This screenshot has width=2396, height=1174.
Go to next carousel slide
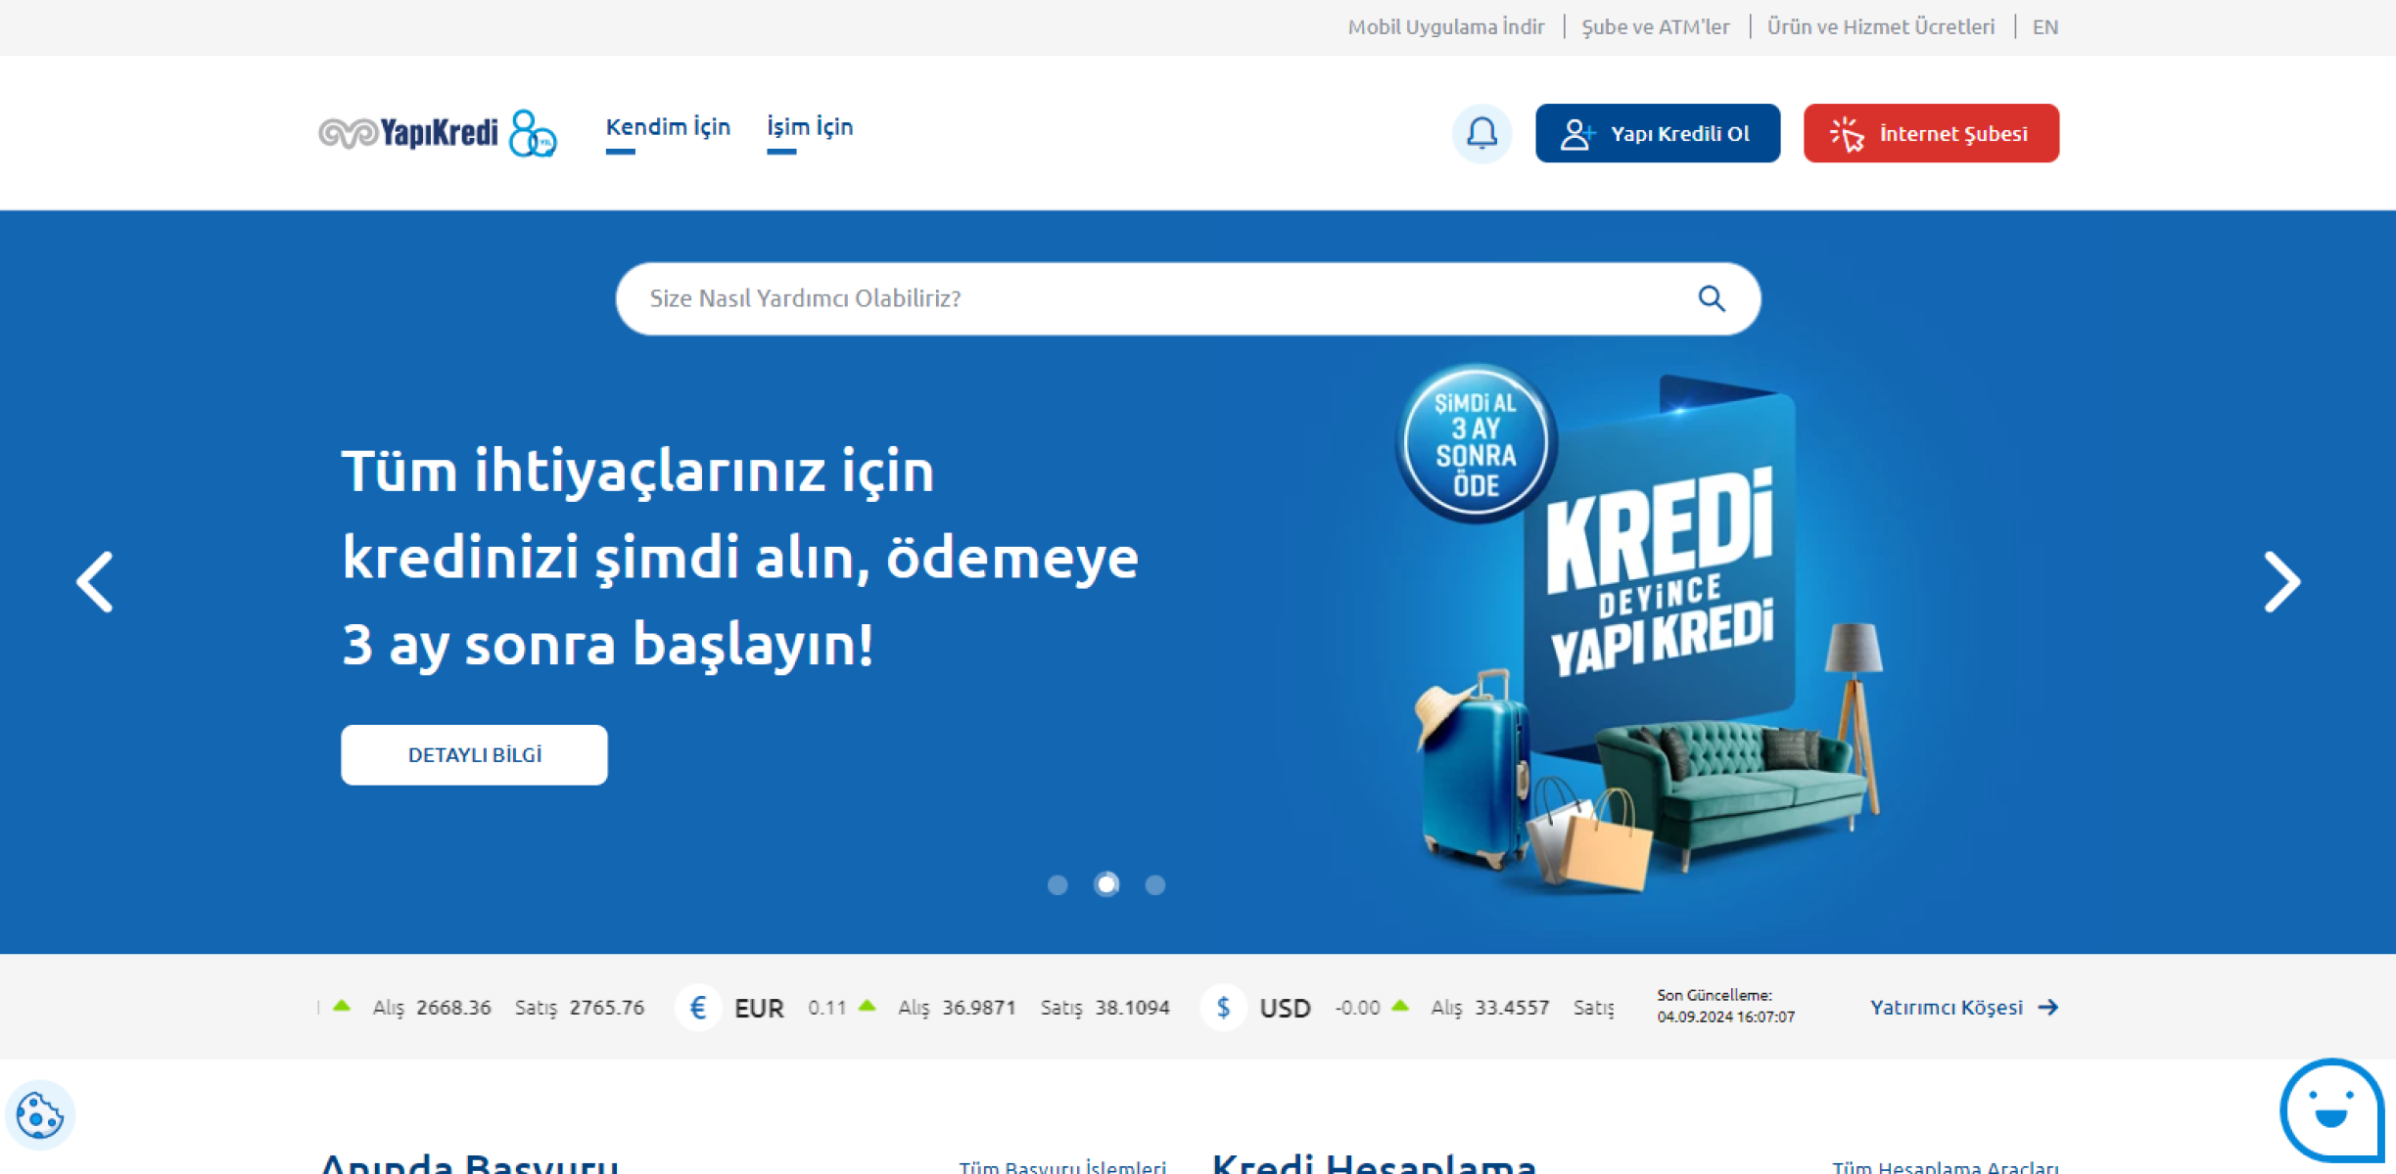[2281, 582]
